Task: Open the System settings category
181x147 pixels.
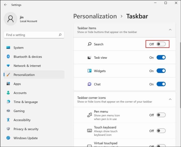Action: click(34, 48)
